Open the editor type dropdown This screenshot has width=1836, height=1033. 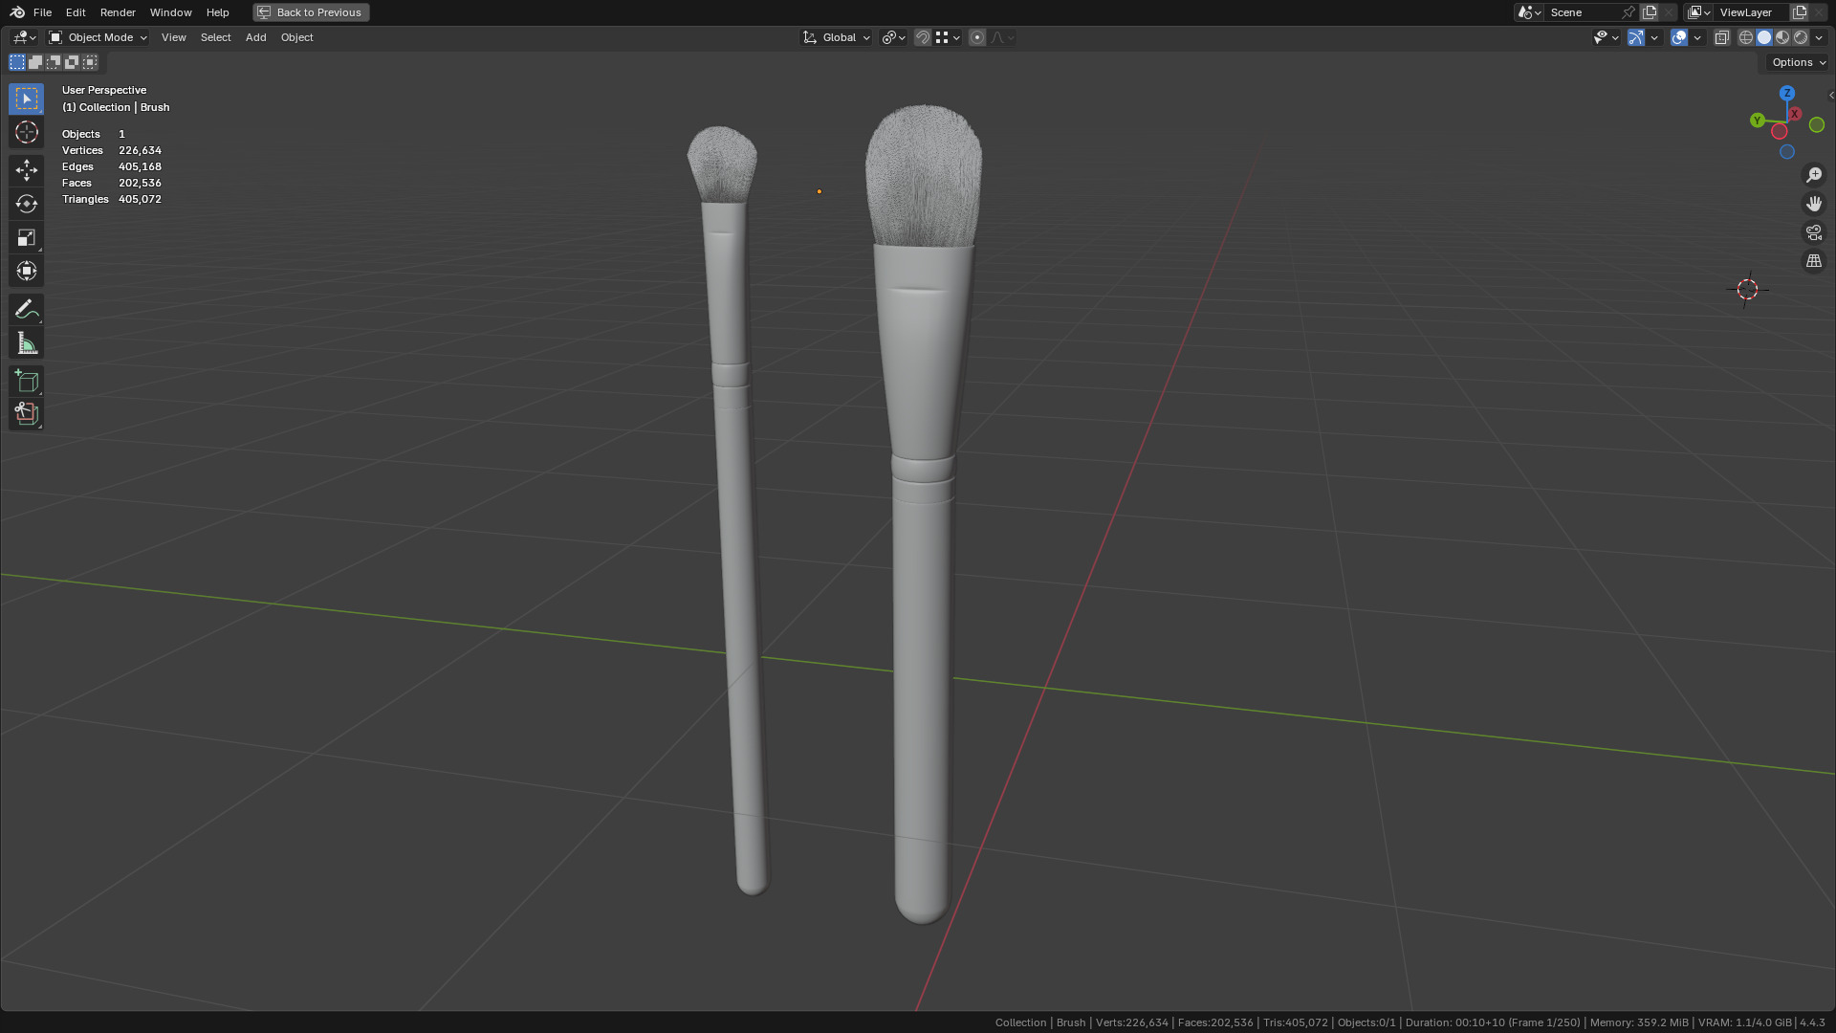point(24,37)
